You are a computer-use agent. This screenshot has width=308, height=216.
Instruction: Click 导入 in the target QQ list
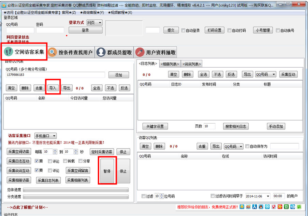pos(53,88)
